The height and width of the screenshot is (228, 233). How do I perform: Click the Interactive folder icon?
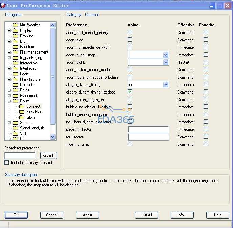click(x=15, y=63)
